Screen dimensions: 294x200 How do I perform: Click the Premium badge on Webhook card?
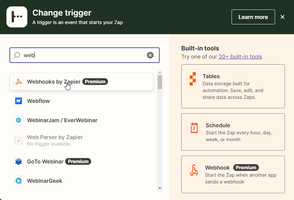coord(246,168)
